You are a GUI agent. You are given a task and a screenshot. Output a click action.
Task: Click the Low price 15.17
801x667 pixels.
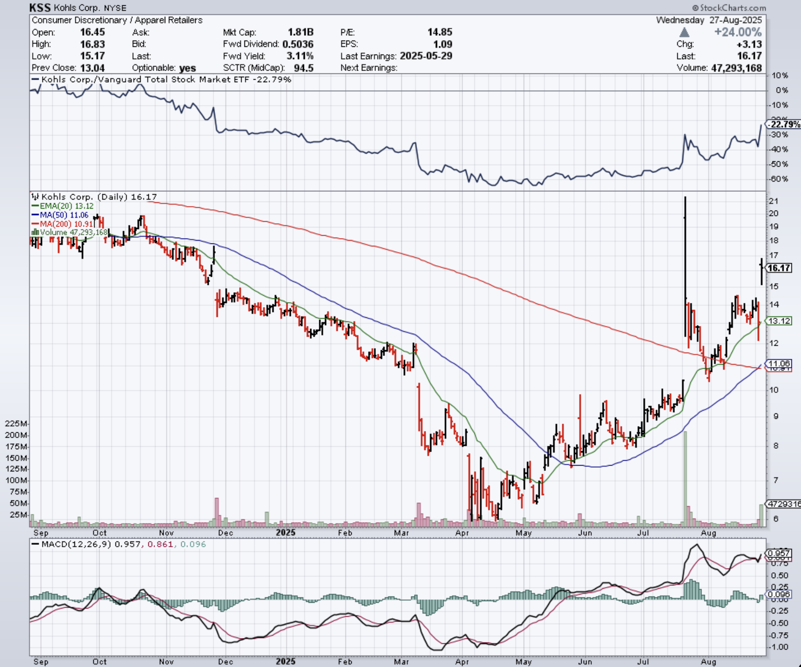pyautogui.click(x=92, y=56)
